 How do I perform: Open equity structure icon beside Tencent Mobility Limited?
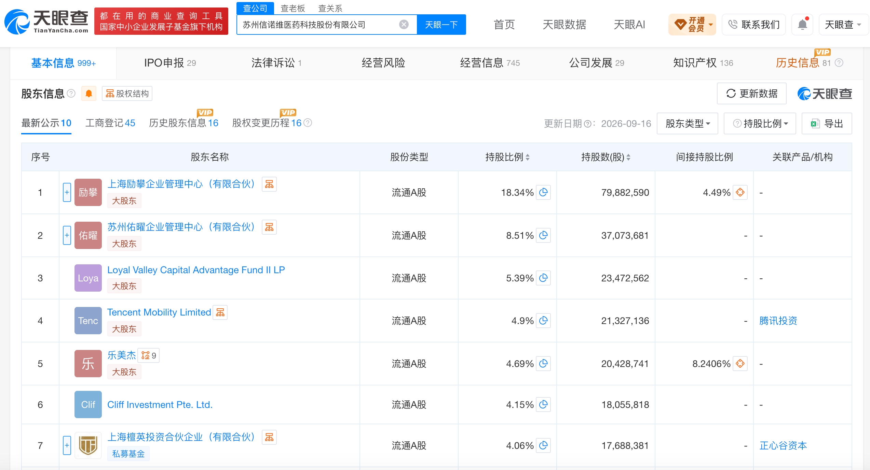[220, 312]
